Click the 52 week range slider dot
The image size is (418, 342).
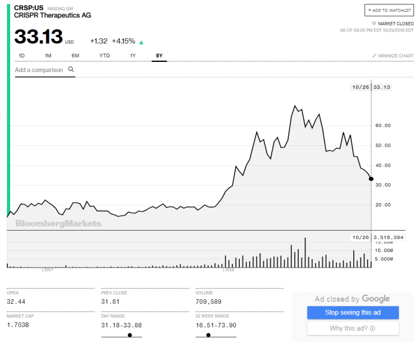209,335
